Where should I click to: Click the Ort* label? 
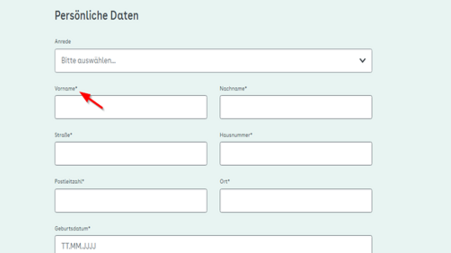click(225, 182)
